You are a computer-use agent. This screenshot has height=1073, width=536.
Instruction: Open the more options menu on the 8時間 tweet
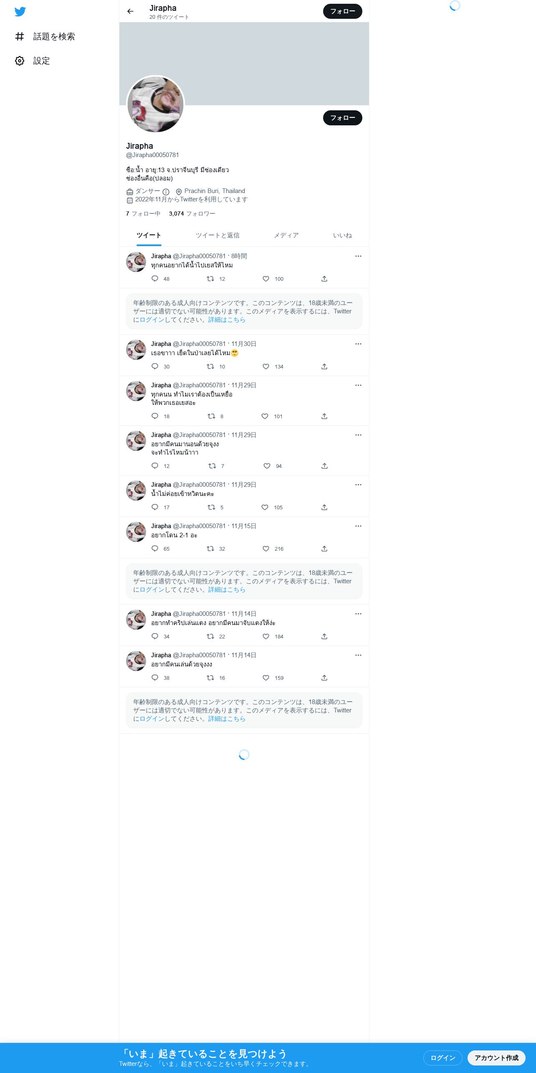[358, 256]
